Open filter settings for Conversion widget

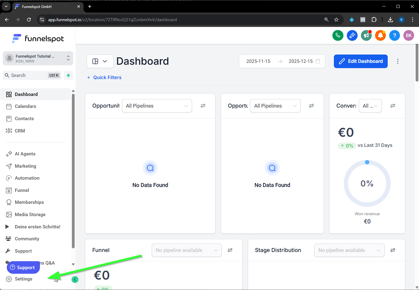coord(393,106)
